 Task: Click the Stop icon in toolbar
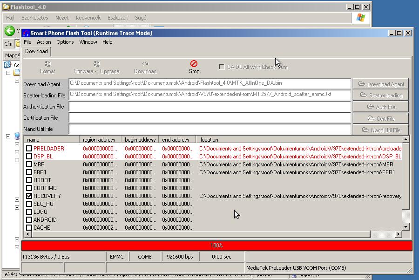[194, 64]
